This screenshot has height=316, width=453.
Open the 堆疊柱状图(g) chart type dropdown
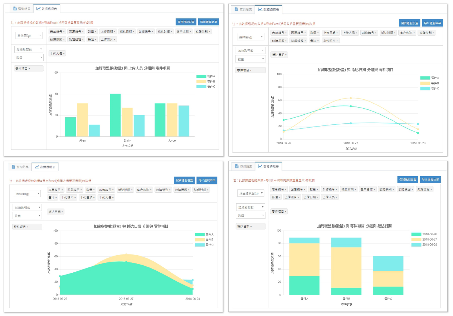point(251,193)
